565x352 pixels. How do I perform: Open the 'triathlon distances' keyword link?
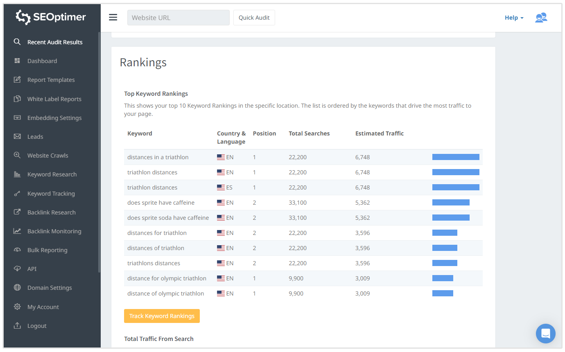[x=152, y=172]
